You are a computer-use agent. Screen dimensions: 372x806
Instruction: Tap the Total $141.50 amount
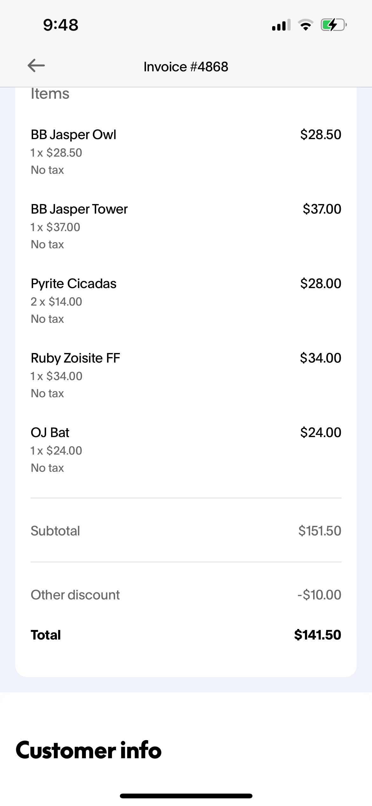[x=318, y=635]
